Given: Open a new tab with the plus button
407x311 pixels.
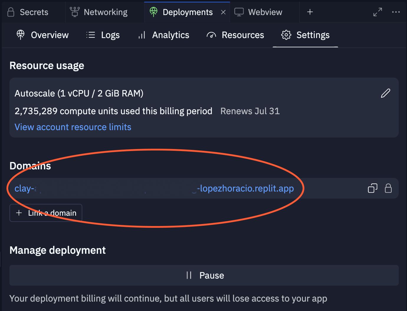Looking at the screenshot, I should coord(310,12).
